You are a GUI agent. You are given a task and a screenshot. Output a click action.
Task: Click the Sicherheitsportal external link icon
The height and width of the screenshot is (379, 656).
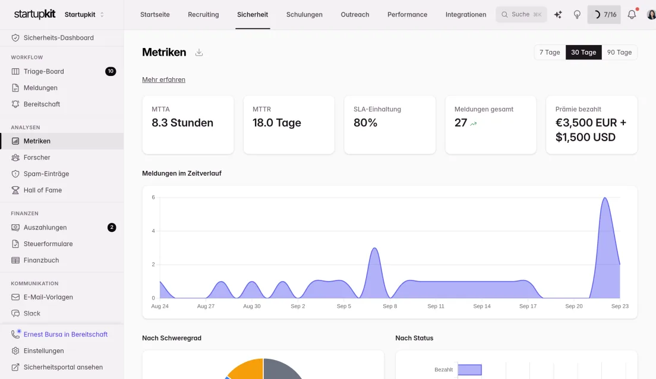(x=15, y=367)
